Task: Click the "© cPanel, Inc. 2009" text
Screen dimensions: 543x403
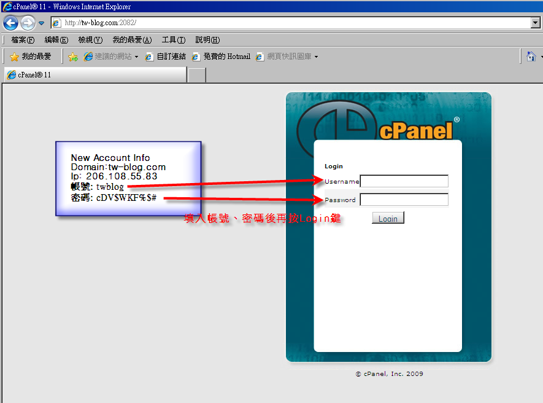Action: (389, 374)
